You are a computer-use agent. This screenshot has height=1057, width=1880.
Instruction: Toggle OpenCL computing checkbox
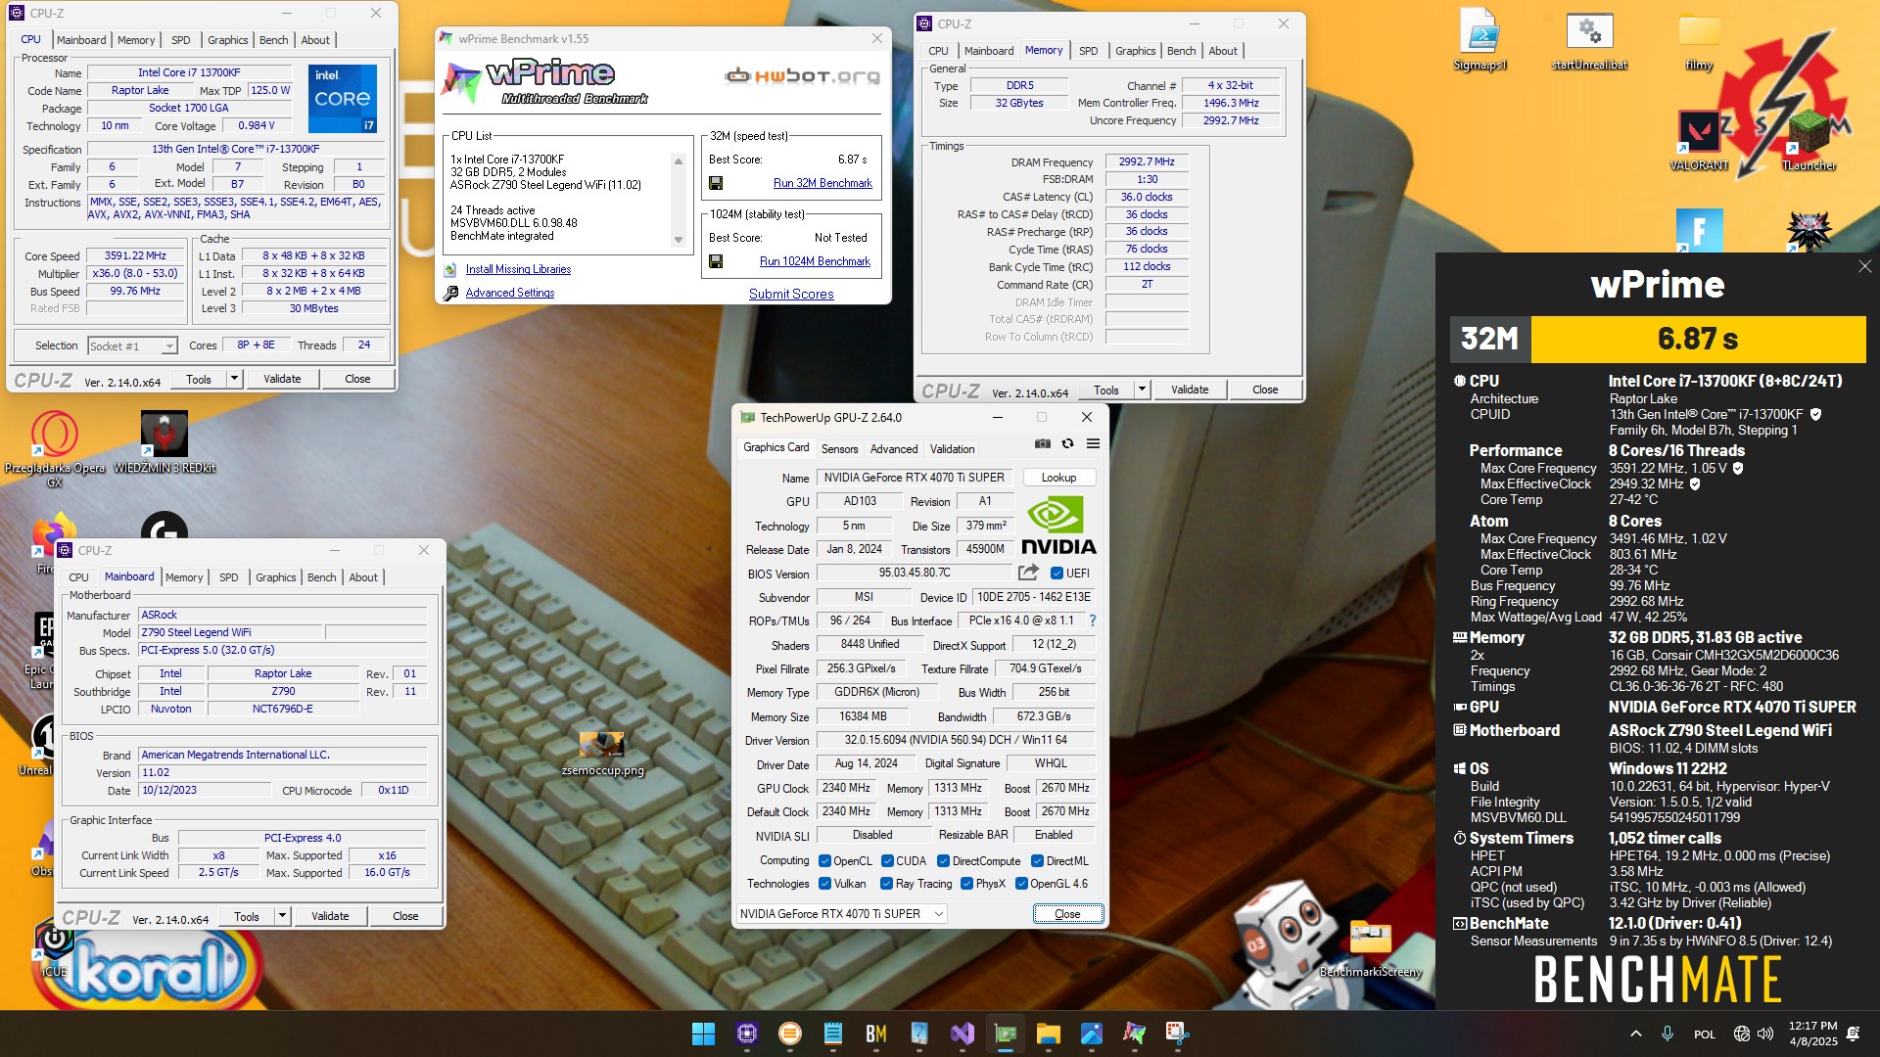[x=824, y=861]
